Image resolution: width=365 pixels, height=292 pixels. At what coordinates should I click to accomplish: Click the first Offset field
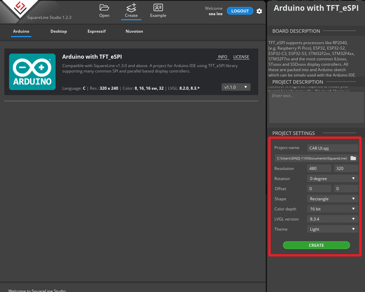pyautogui.click(x=319, y=188)
